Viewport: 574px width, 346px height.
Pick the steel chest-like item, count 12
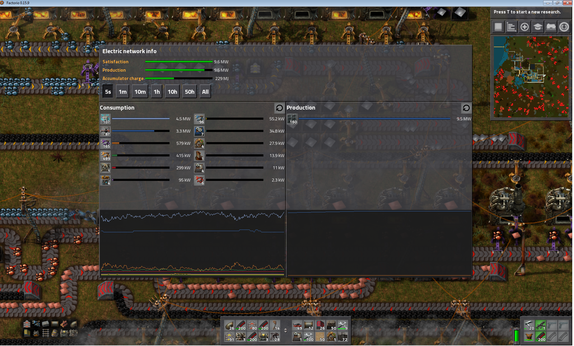click(309, 325)
